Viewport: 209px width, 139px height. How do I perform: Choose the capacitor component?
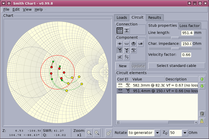tap(120, 44)
